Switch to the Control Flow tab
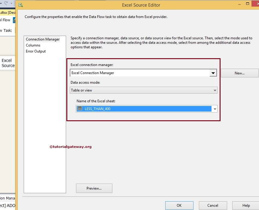The width and height of the screenshot is (259, 210). point(6,20)
